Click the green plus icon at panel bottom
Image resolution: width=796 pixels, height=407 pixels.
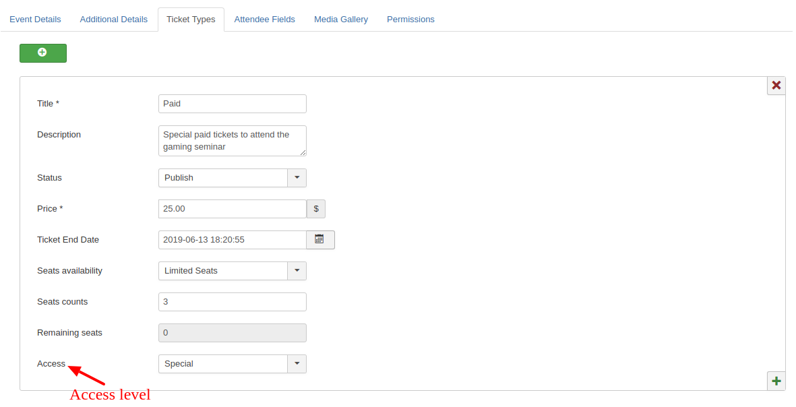(776, 381)
